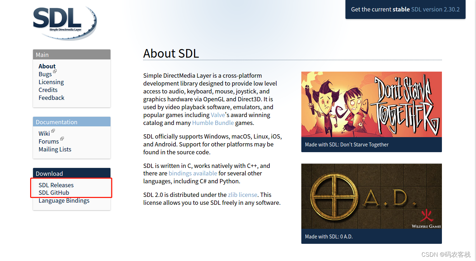The height and width of the screenshot is (261, 476).
Task: Follow the Valve link in the description
Action: pos(218,115)
